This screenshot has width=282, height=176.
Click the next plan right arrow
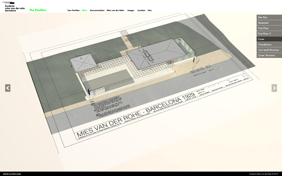[x=274, y=88]
